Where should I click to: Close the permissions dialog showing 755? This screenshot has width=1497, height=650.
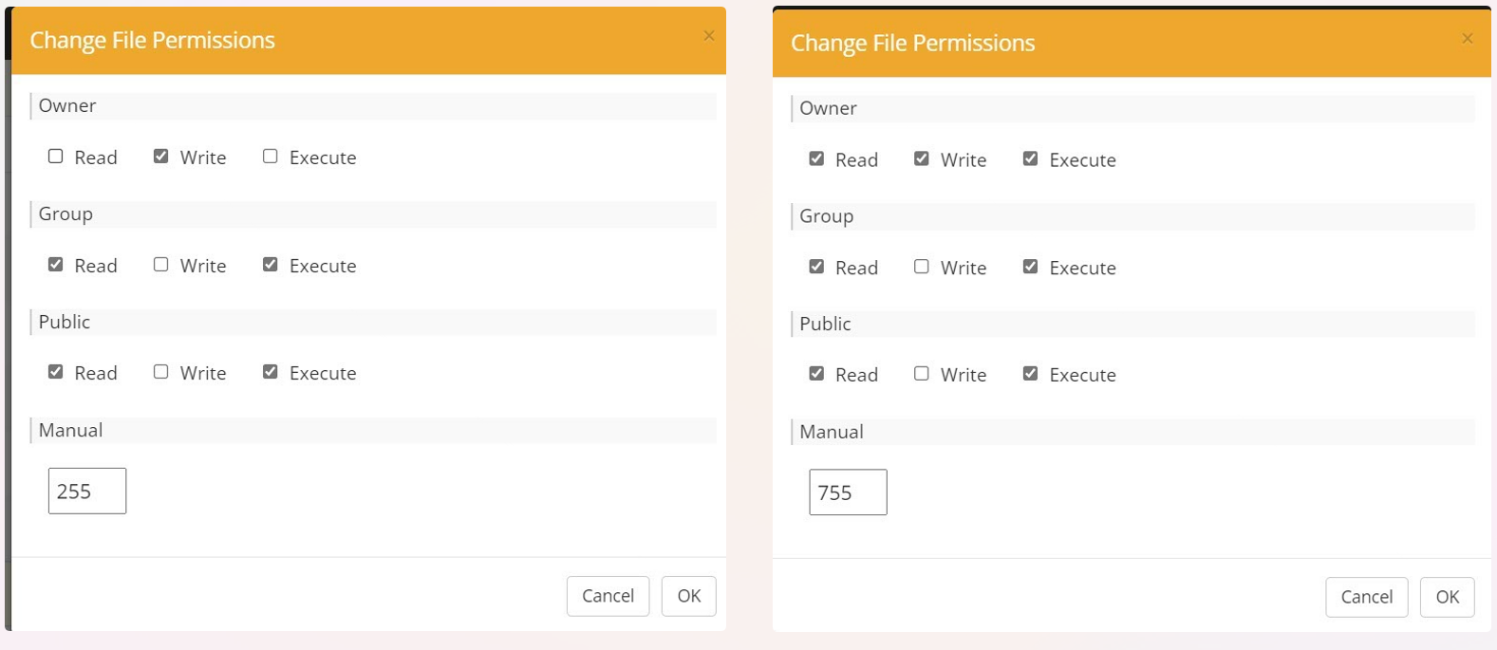(x=1467, y=39)
